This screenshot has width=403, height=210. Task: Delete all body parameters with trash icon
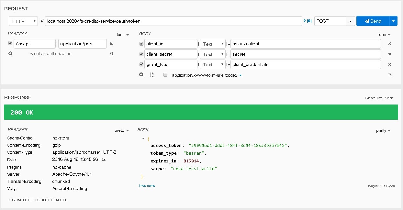point(390,74)
